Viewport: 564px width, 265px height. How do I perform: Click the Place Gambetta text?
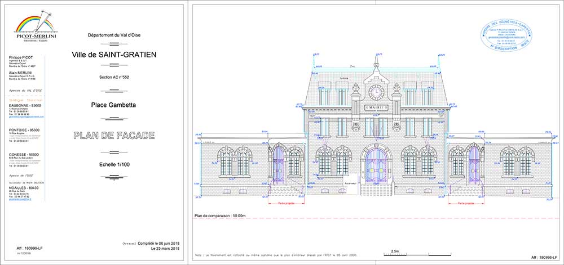click(x=114, y=105)
